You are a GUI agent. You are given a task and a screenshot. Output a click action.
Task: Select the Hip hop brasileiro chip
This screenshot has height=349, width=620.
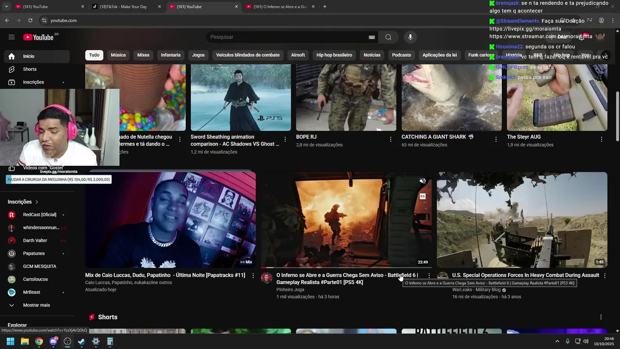[334, 55]
